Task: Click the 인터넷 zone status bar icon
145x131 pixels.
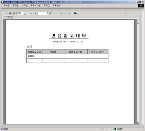Action: (115, 129)
